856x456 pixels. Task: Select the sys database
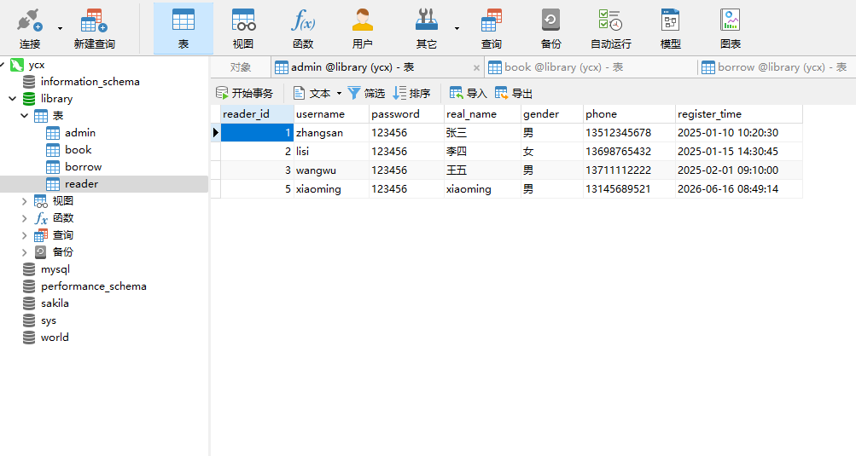coord(48,320)
